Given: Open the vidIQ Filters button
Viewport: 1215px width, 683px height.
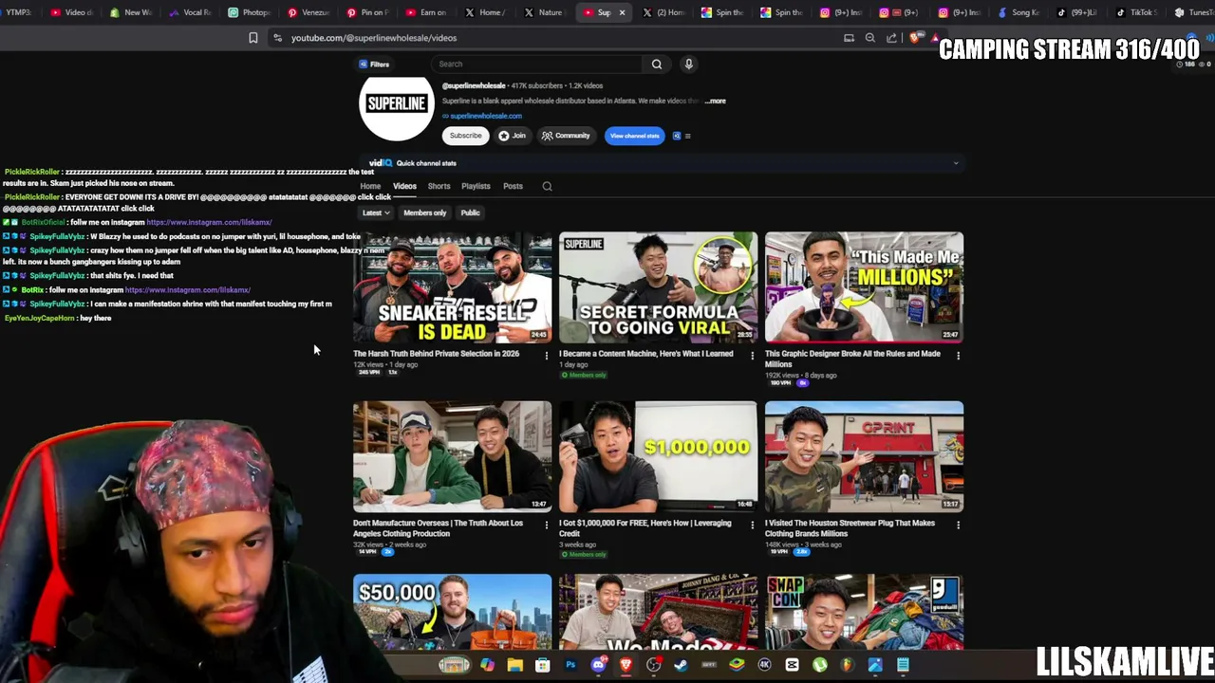Looking at the screenshot, I should tap(374, 65).
